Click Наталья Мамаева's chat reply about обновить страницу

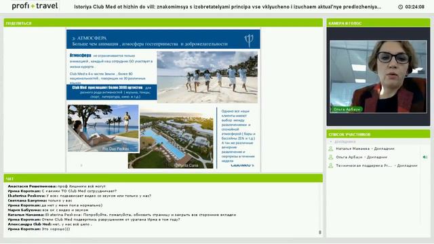tap(122, 215)
